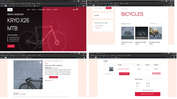The image size is (177, 99).
Task: Click KRYO X26 MTB – MODEL Y product title
Action: (x=155, y=43)
